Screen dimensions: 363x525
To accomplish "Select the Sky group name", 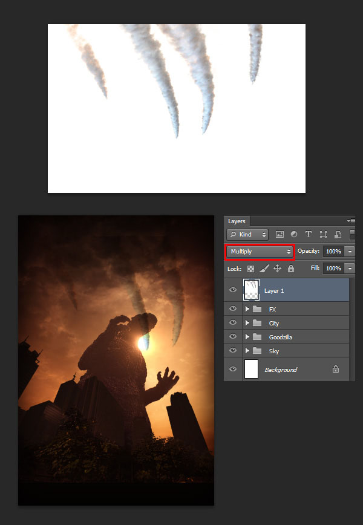I will (x=274, y=351).
